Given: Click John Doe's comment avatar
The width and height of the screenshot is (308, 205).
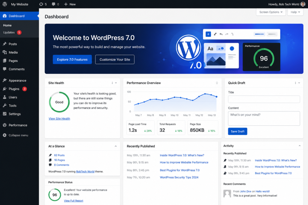Looking at the screenshot, I should [x=227, y=194].
